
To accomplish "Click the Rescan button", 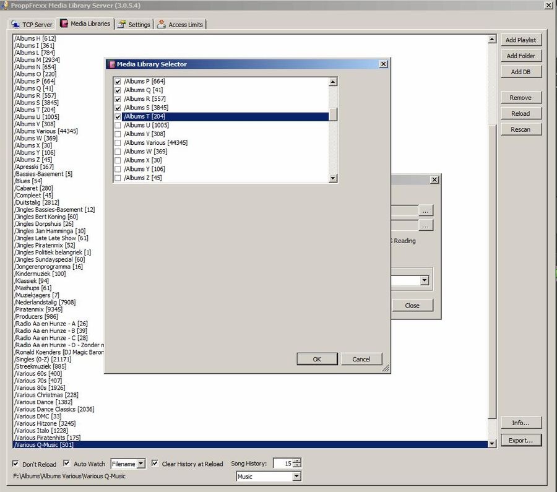I will coord(520,130).
